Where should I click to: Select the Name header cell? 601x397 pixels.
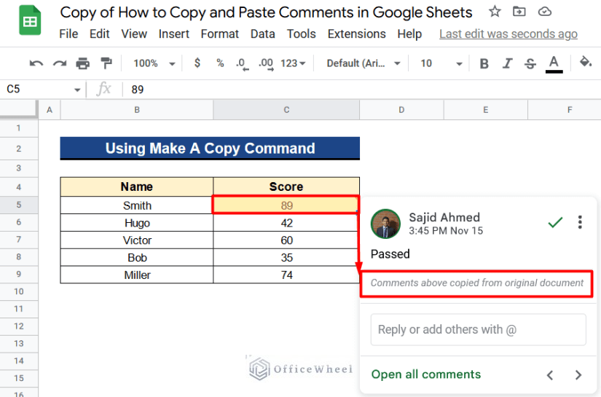tap(137, 186)
